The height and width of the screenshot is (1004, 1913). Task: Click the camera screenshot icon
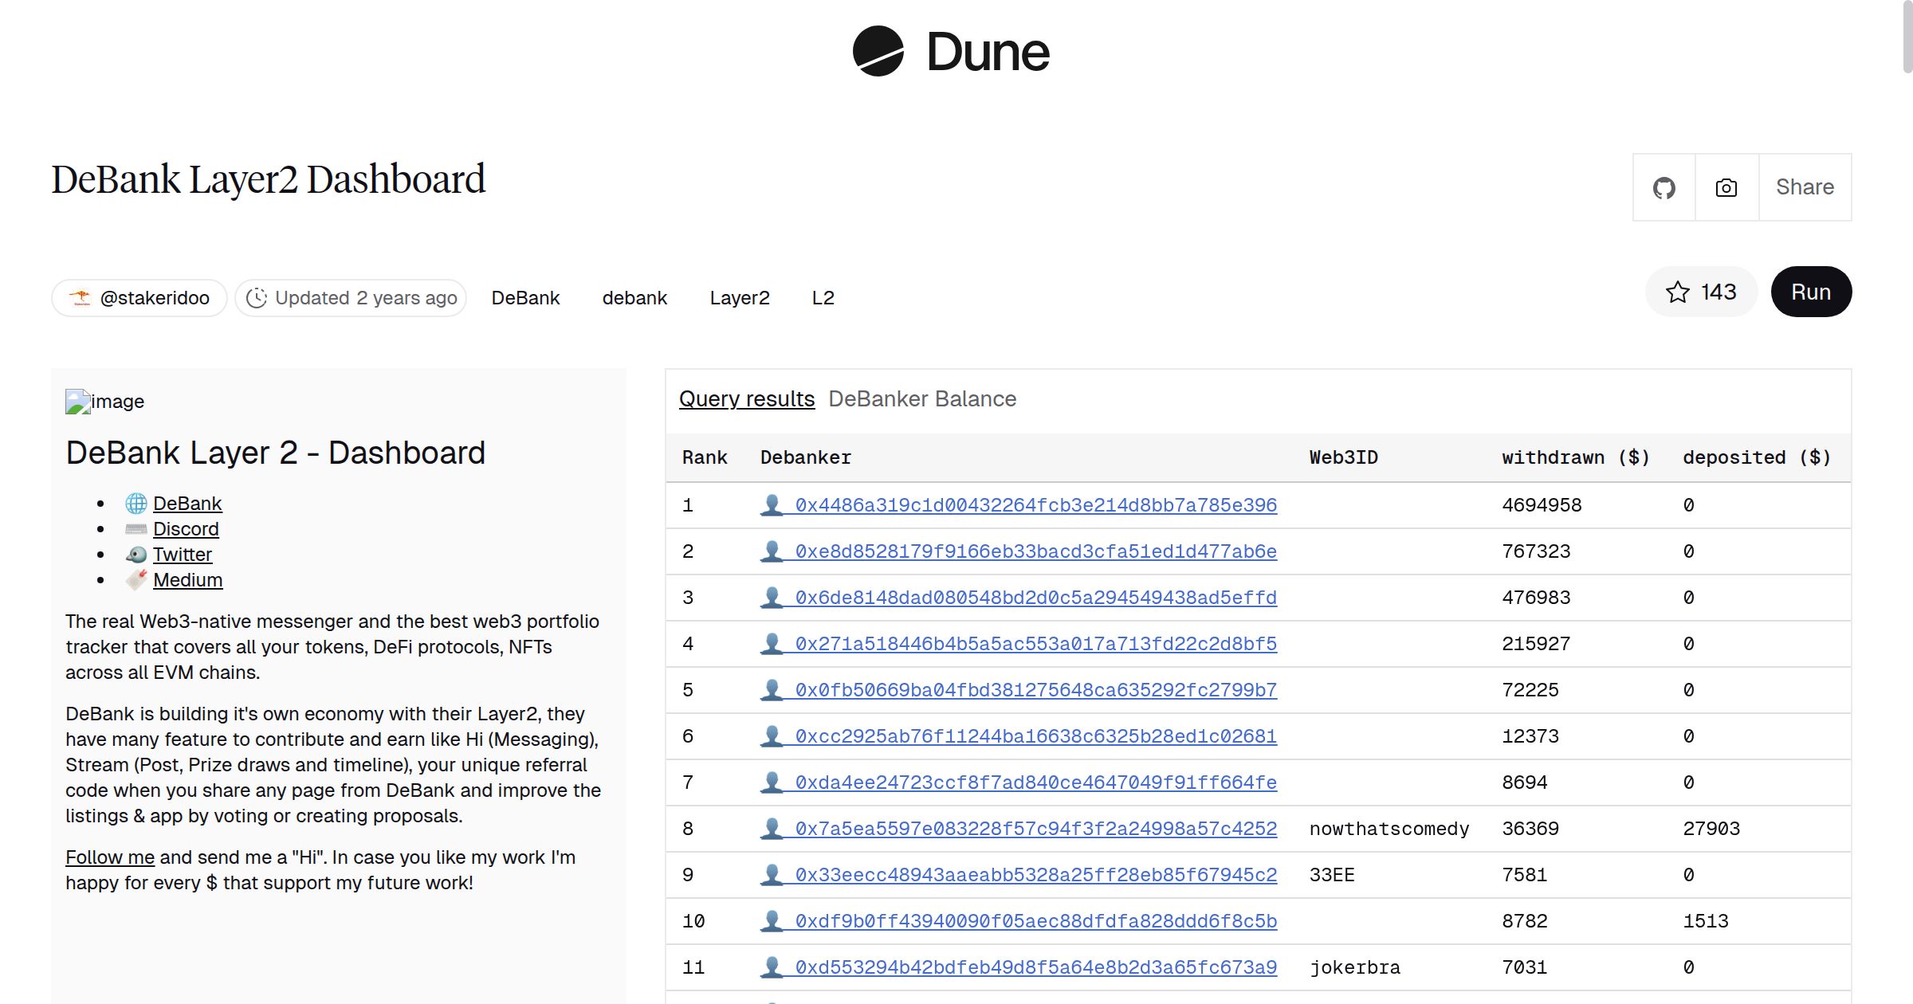pos(1725,187)
